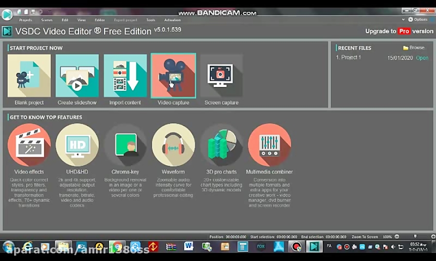Switch to VSDC taskbar button
Screen dimensions: 436x261
coord(314,246)
